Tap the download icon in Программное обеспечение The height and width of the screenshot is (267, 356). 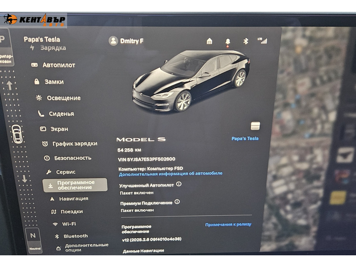click(x=51, y=186)
